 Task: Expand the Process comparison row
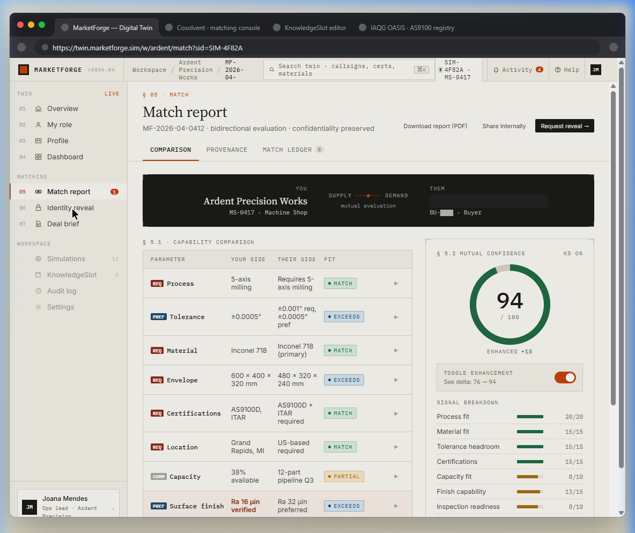click(396, 284)
